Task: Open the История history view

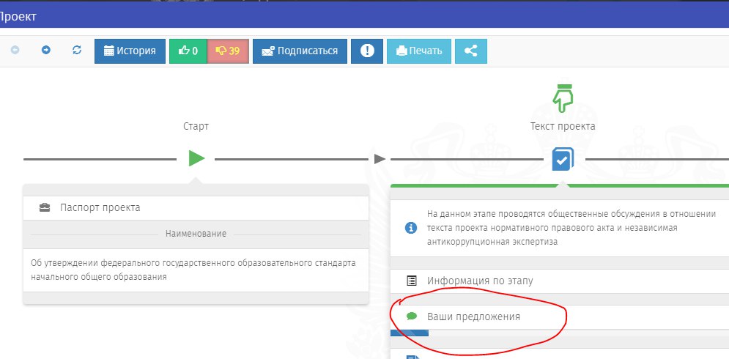Action: [x=130, y=51]
